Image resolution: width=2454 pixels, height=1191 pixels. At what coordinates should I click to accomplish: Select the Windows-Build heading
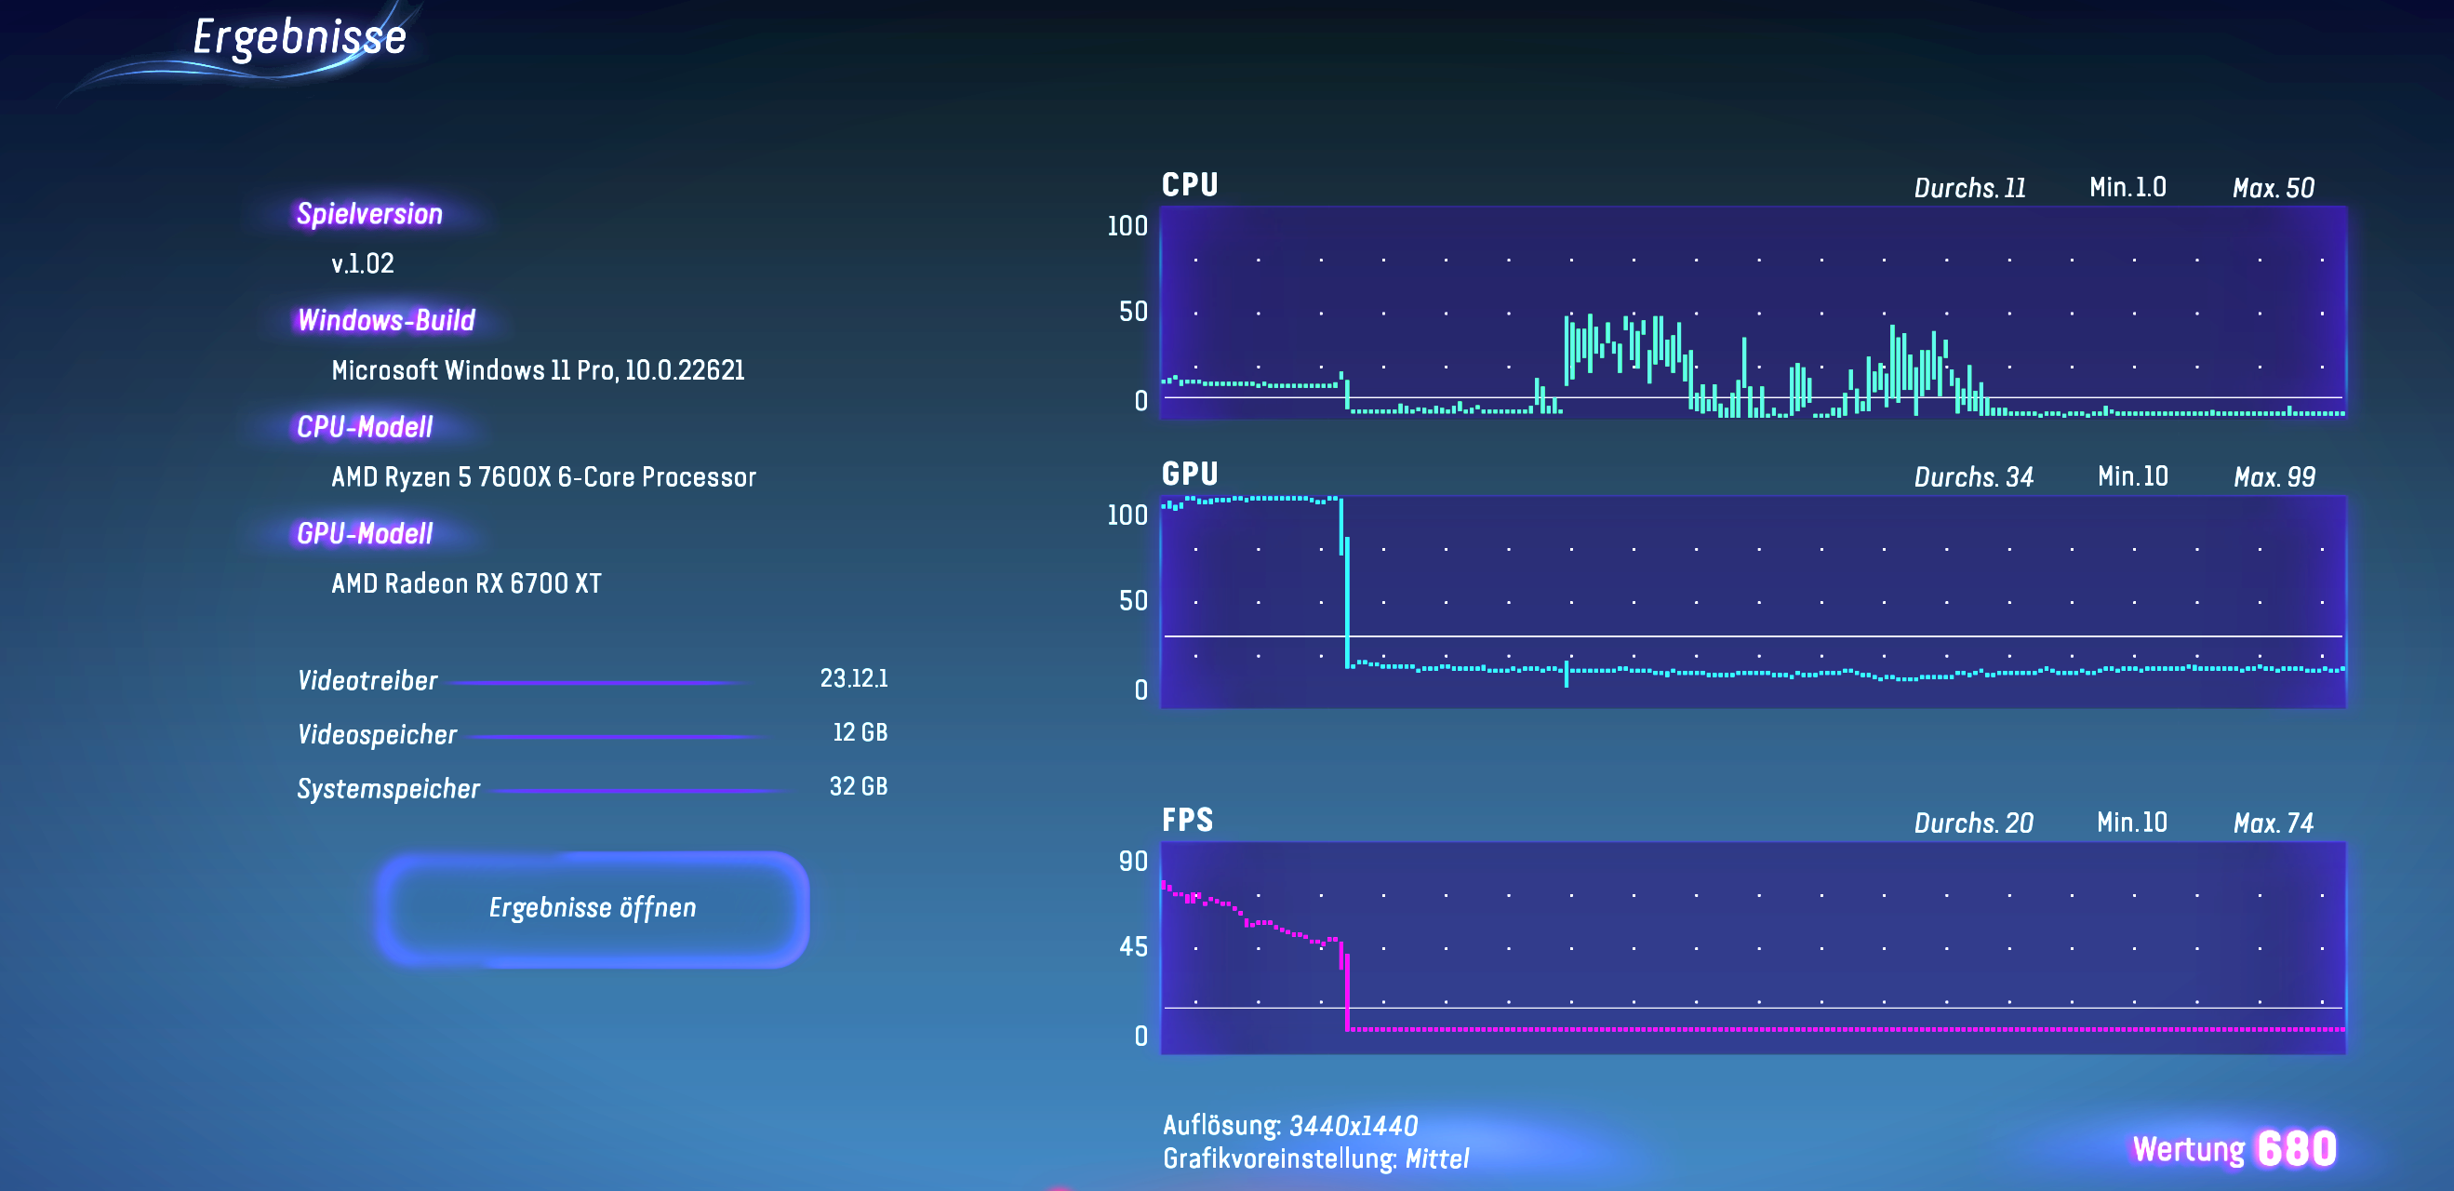(385, 320)
